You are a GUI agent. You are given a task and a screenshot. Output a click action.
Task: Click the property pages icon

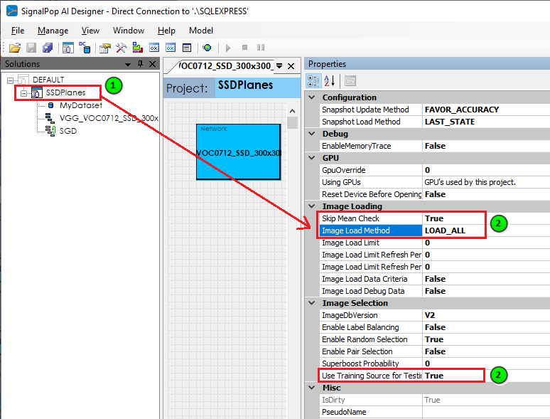350,81
